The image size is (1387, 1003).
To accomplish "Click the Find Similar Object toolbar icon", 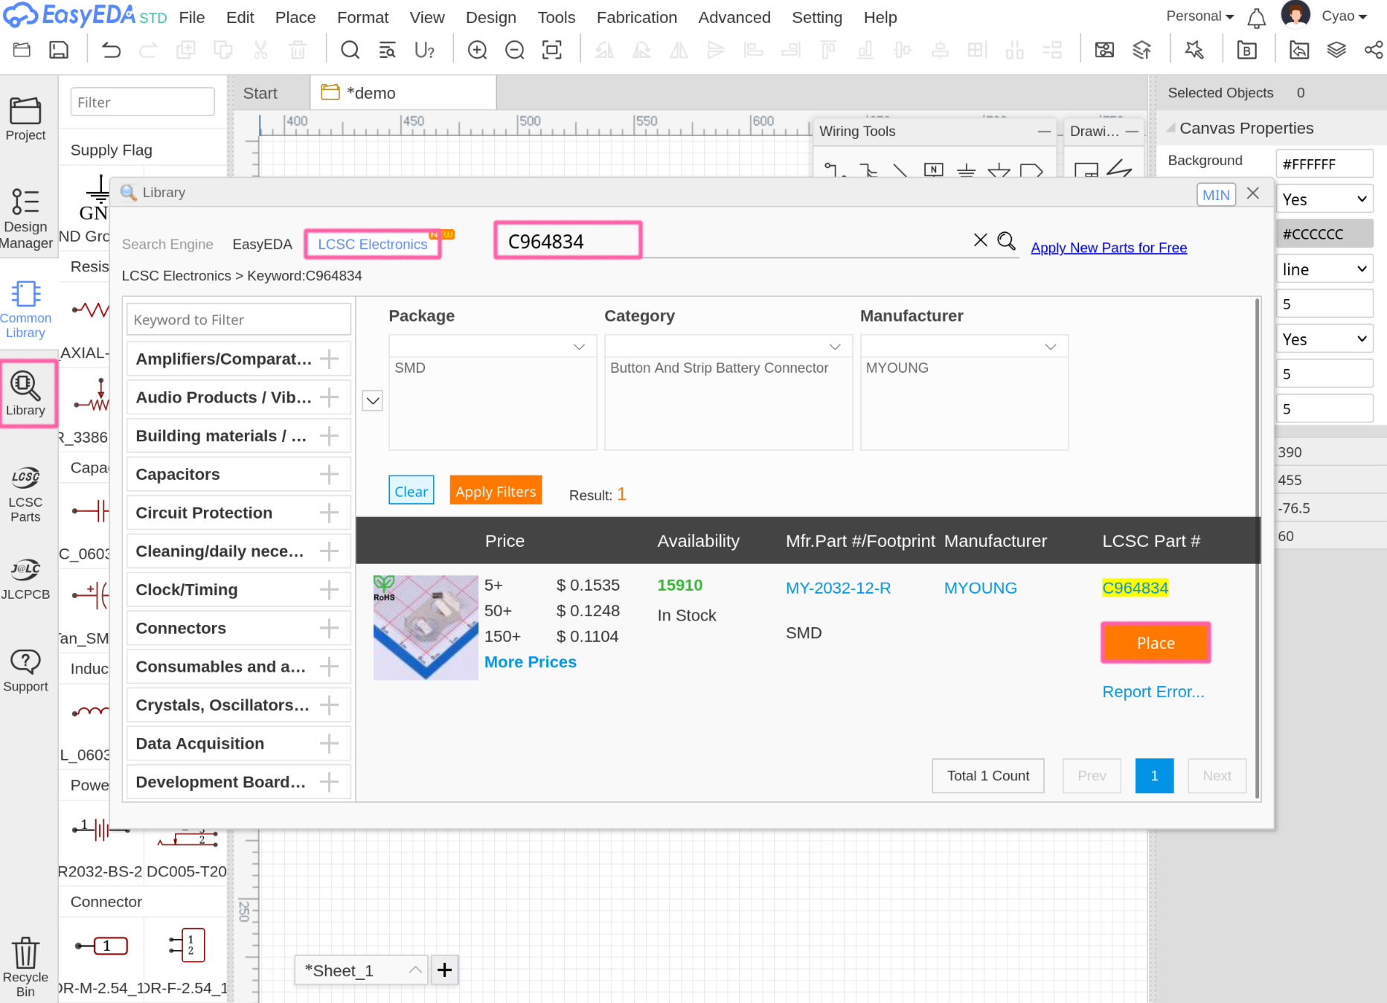I will tap(387, 50).
